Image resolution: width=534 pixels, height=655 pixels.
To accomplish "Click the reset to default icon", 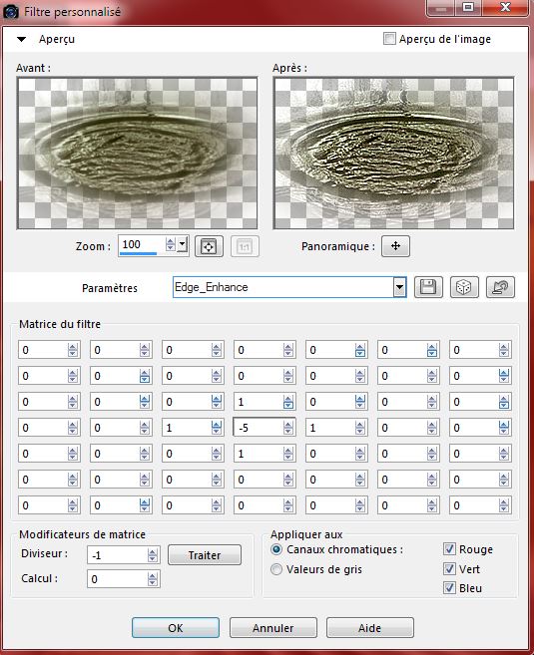I will (500, 287).
